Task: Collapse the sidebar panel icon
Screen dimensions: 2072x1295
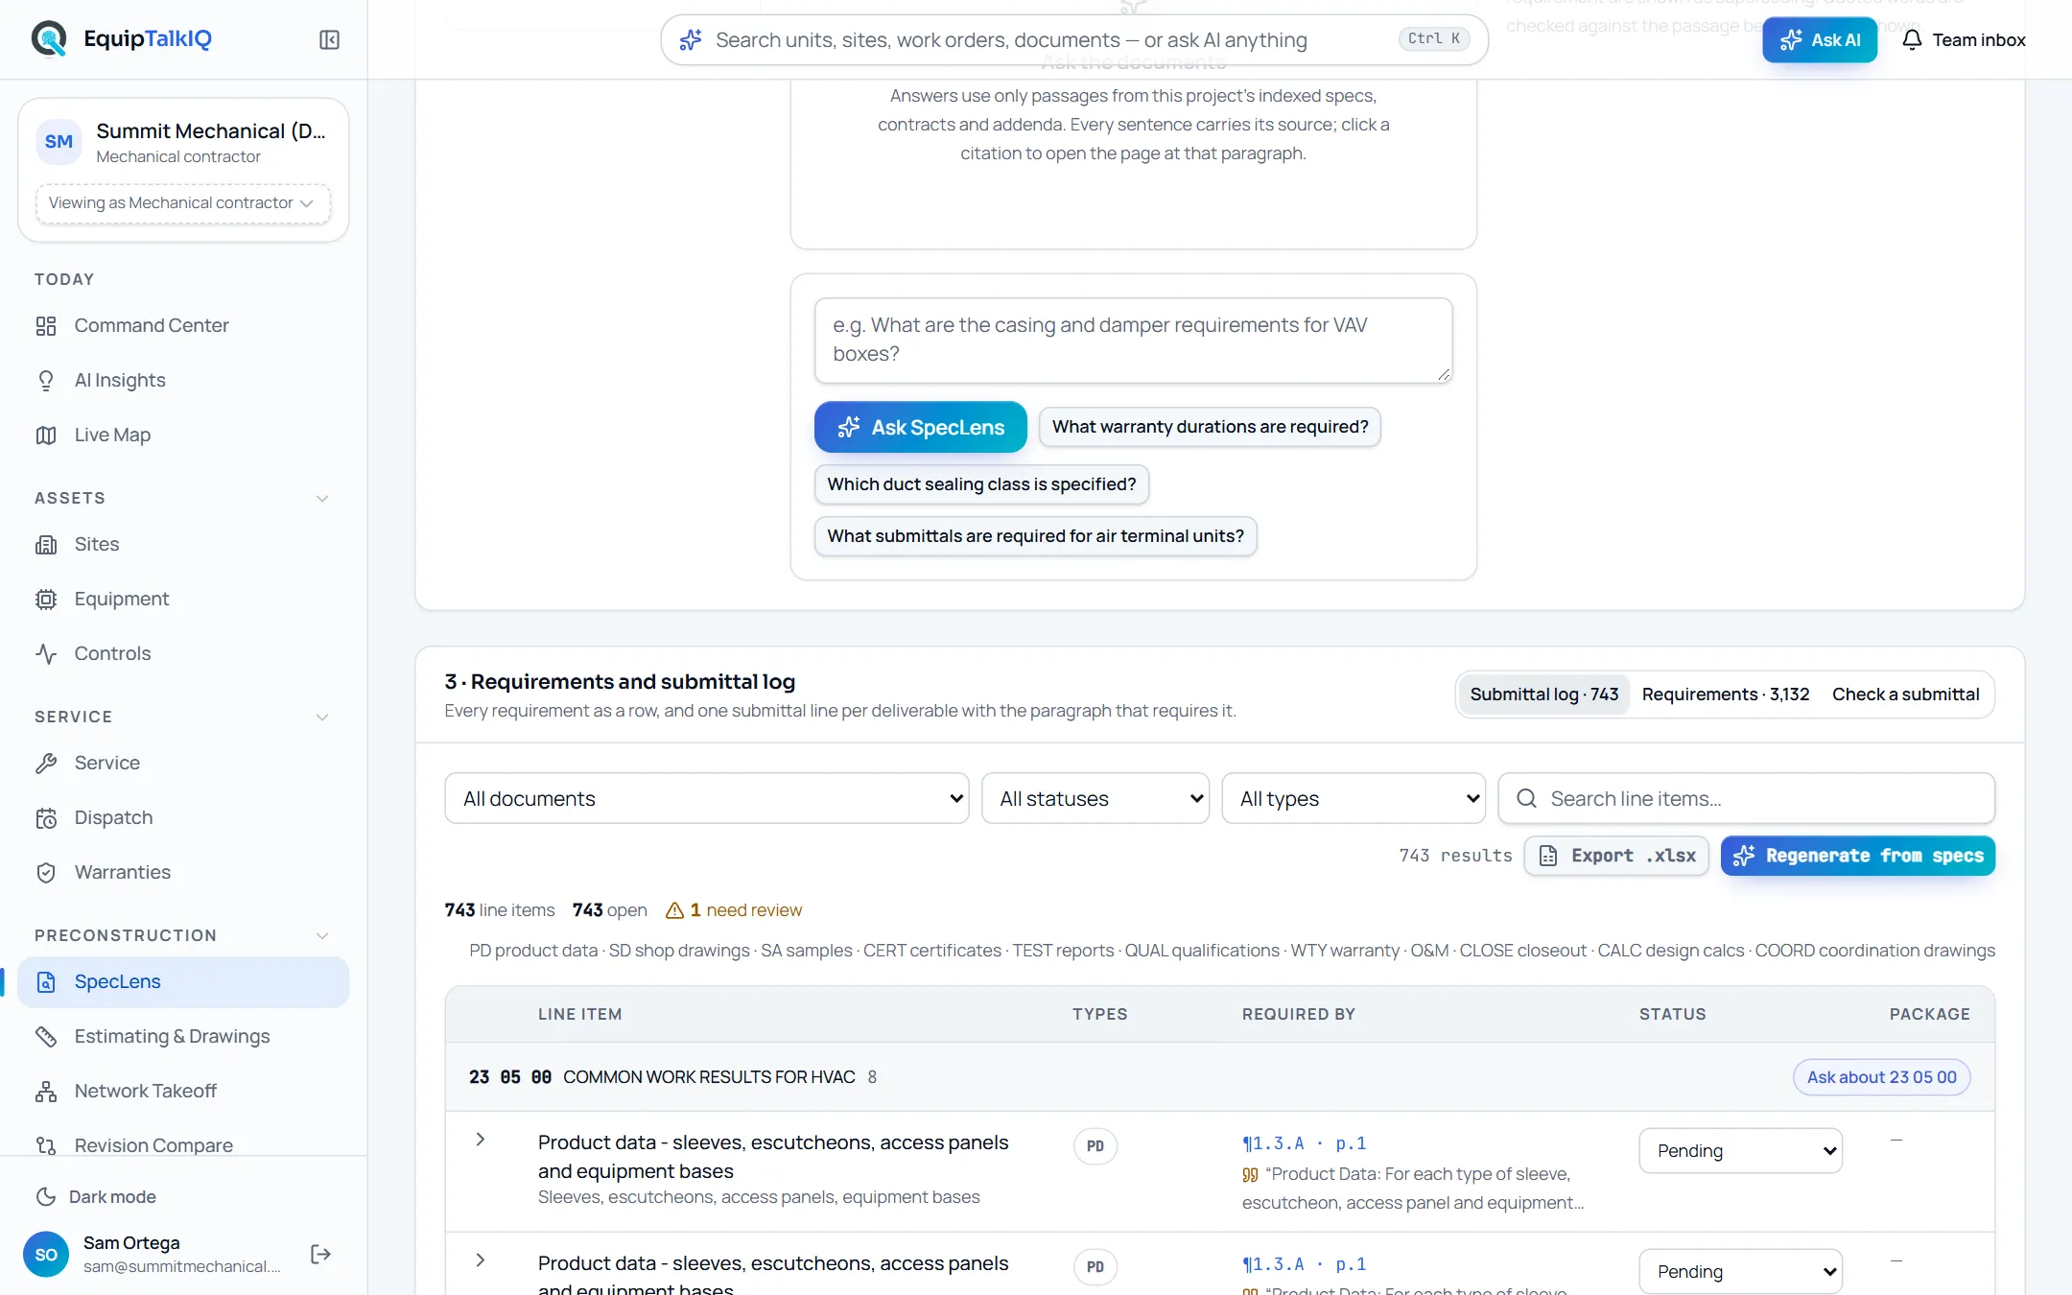Action: click(x=329, y=39)
